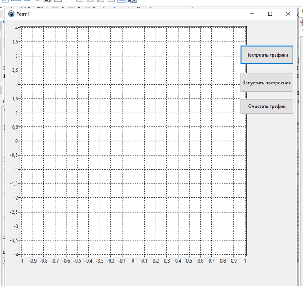Click the Y-axis label "4" at the top
Screen dimensions: 303x286
(x=16, y=27)
